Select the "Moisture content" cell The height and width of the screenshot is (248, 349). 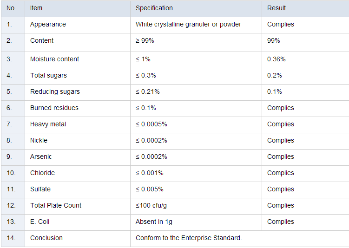coord(54,59)
